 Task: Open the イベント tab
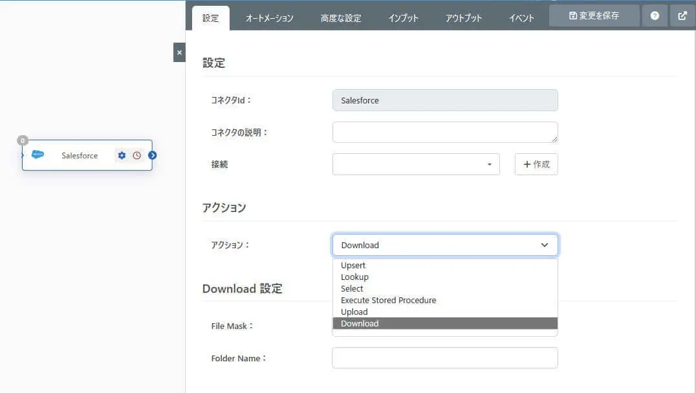(521, 18)
